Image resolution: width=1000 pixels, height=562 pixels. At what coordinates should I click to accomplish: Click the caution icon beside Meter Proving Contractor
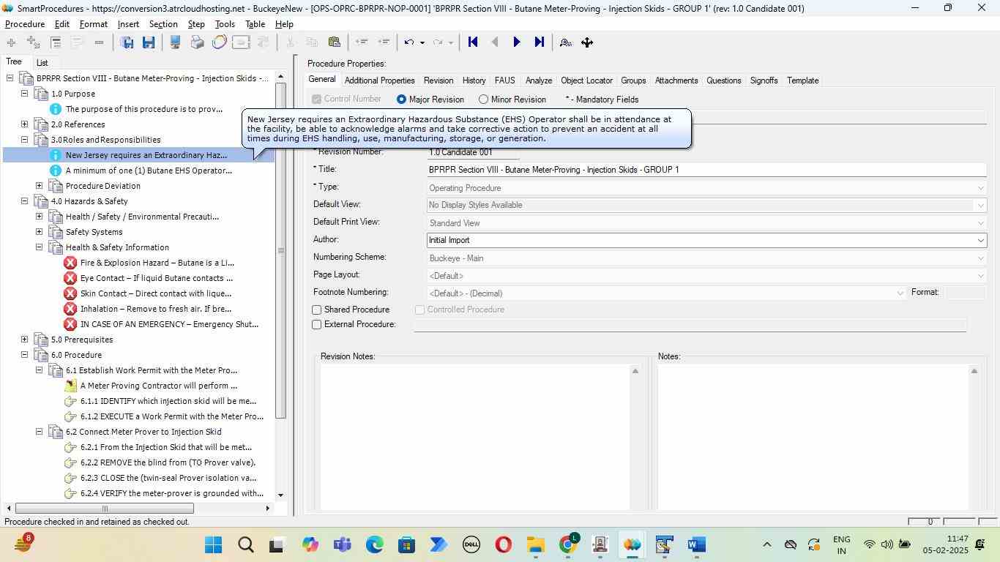[x=70, y=386]
